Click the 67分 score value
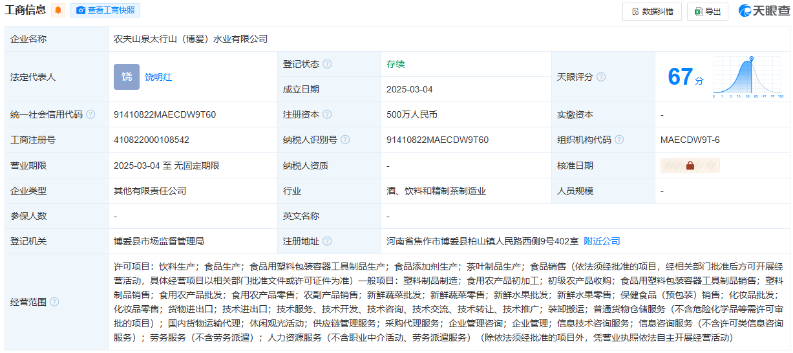 point(685,78)
